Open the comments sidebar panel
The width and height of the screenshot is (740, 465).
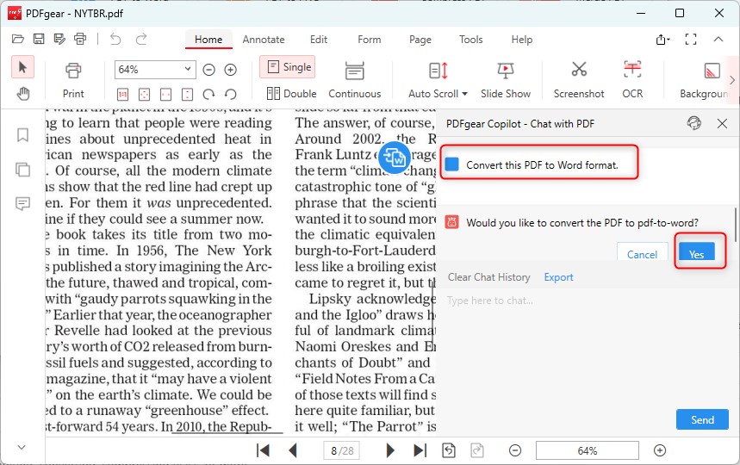tap(22, 204)
